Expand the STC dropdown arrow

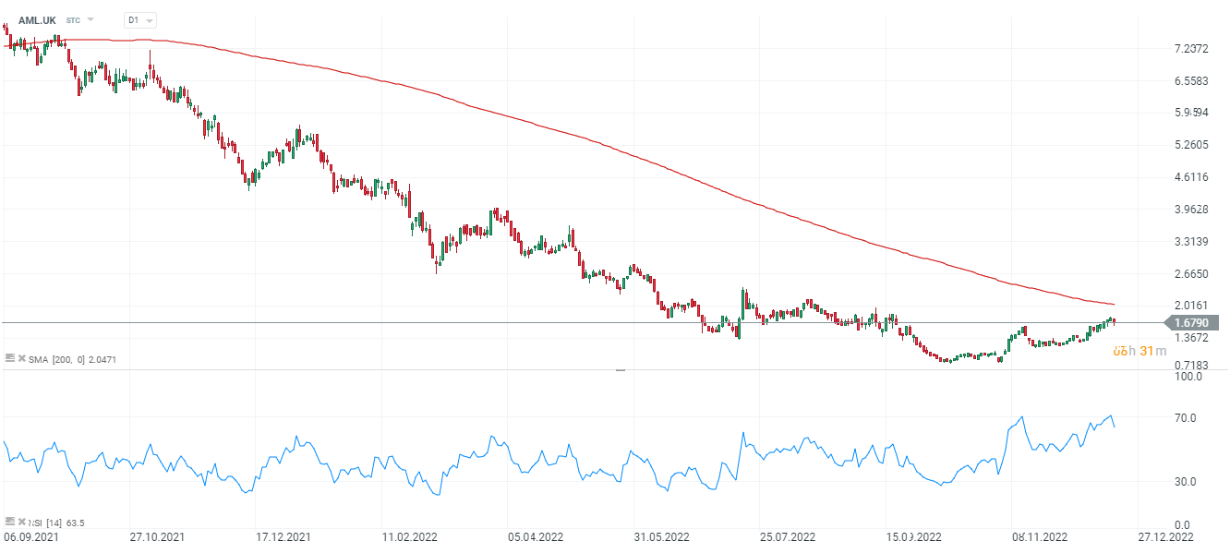click(90, 19)
